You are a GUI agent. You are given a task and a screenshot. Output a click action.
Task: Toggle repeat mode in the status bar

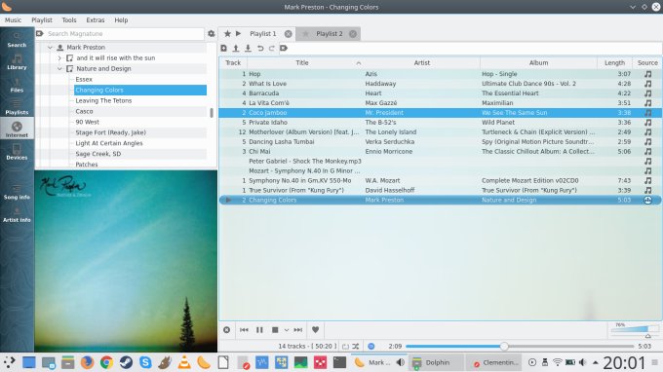click(x=345, y=347)
